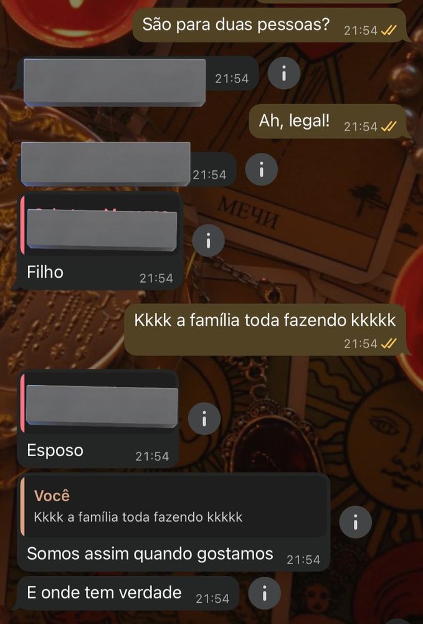Check read receipt ticks on Ah, legal!

click(389, 127)
